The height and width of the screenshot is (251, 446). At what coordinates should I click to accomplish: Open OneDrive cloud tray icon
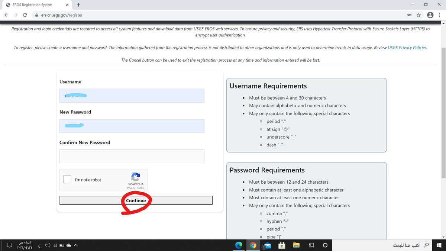pyautogui.click(x=69, y=245)
